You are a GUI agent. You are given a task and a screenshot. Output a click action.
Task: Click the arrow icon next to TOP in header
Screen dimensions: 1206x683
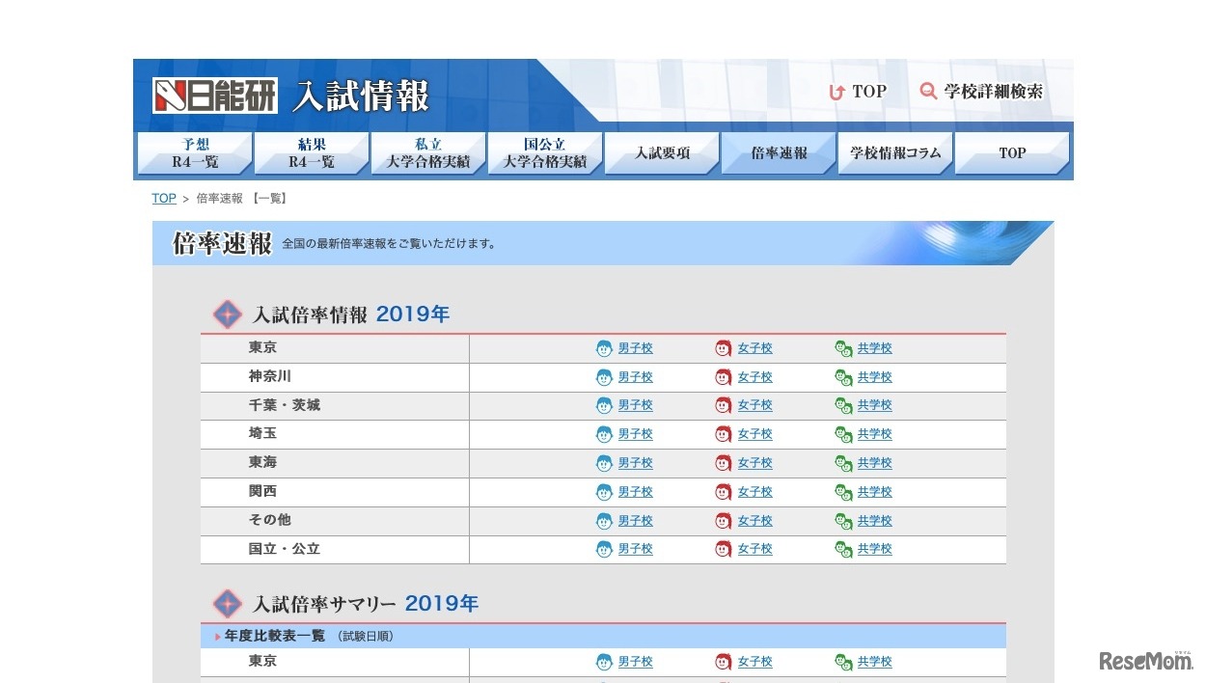tap(836, 91)
